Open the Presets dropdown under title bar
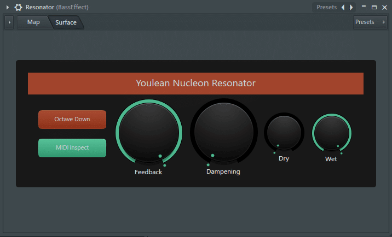 [370, 22]
